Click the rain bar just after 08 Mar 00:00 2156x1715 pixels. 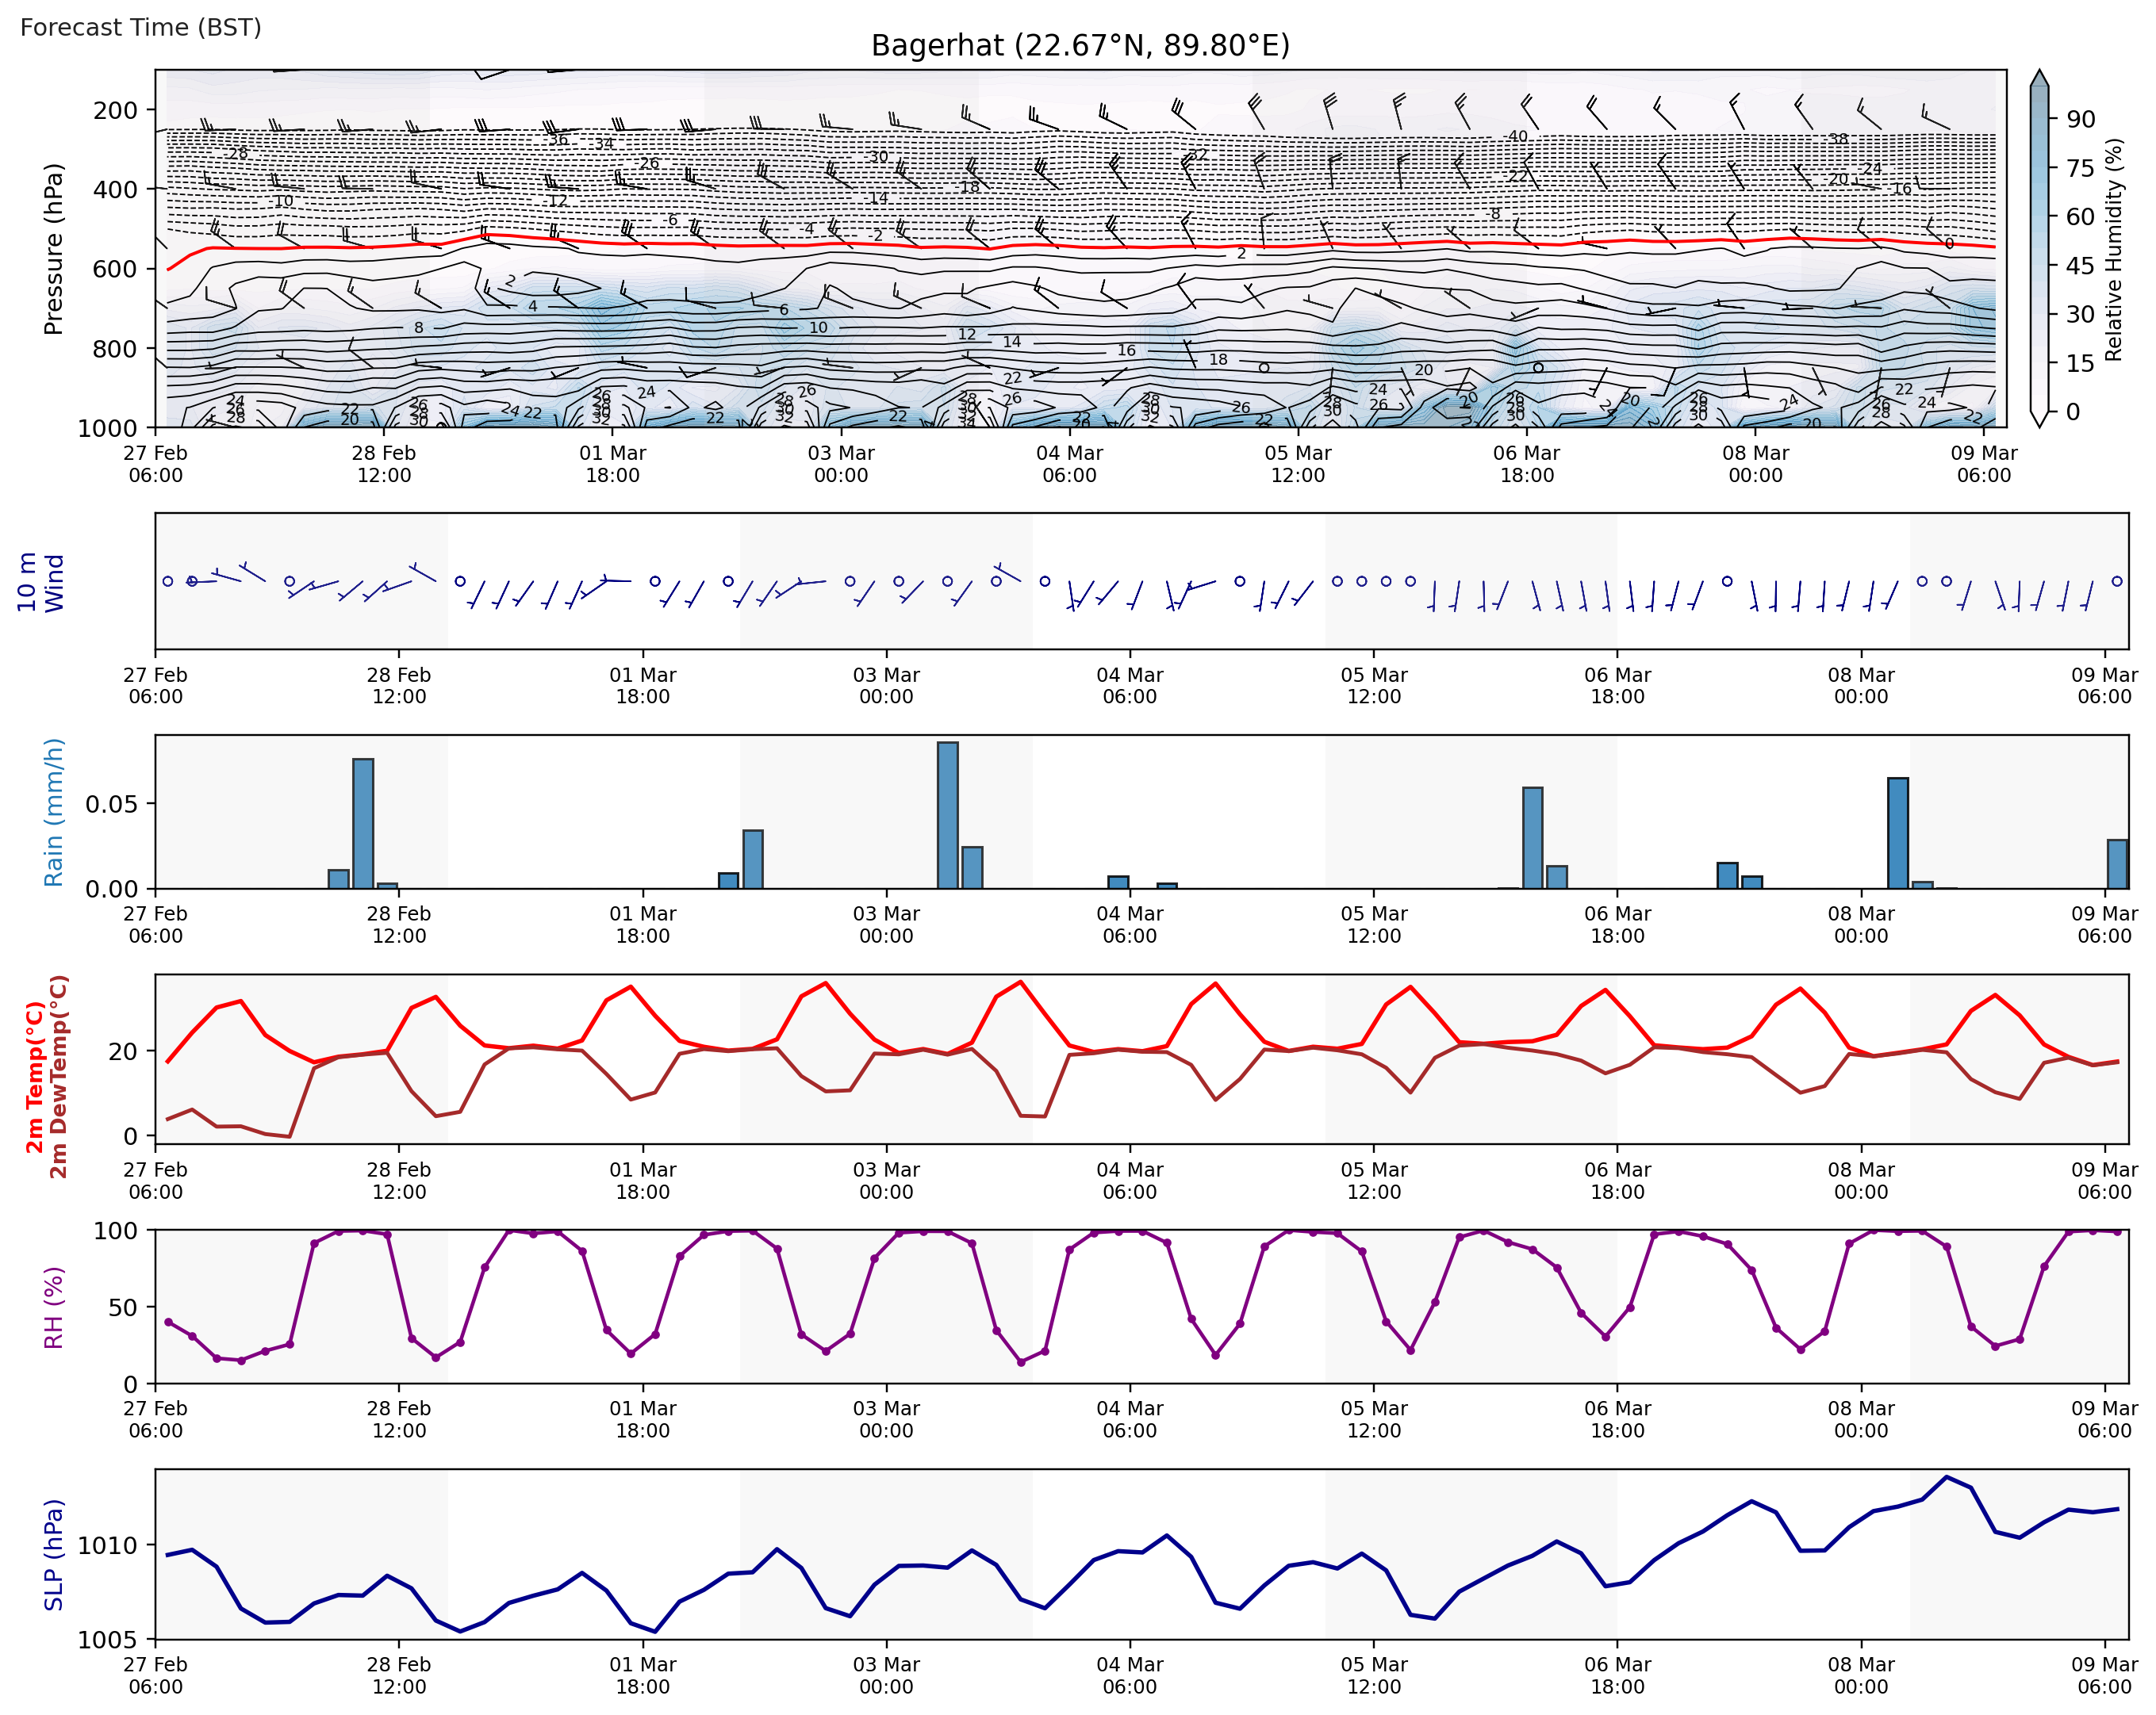click(1897, 833)
